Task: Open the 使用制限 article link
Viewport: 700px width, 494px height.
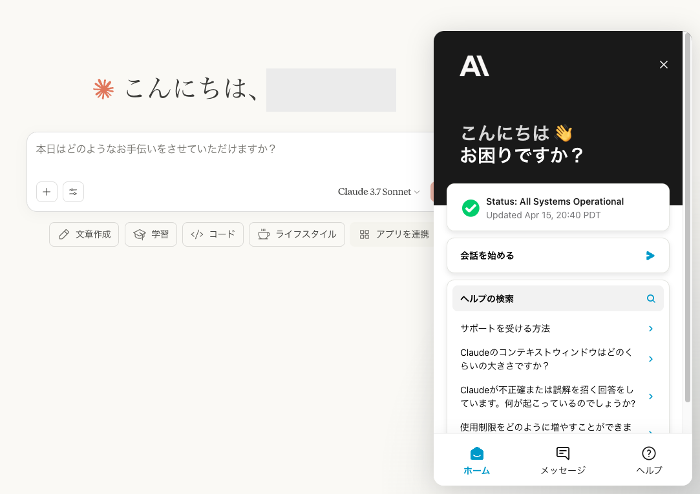Action: (x=558, y=427)
